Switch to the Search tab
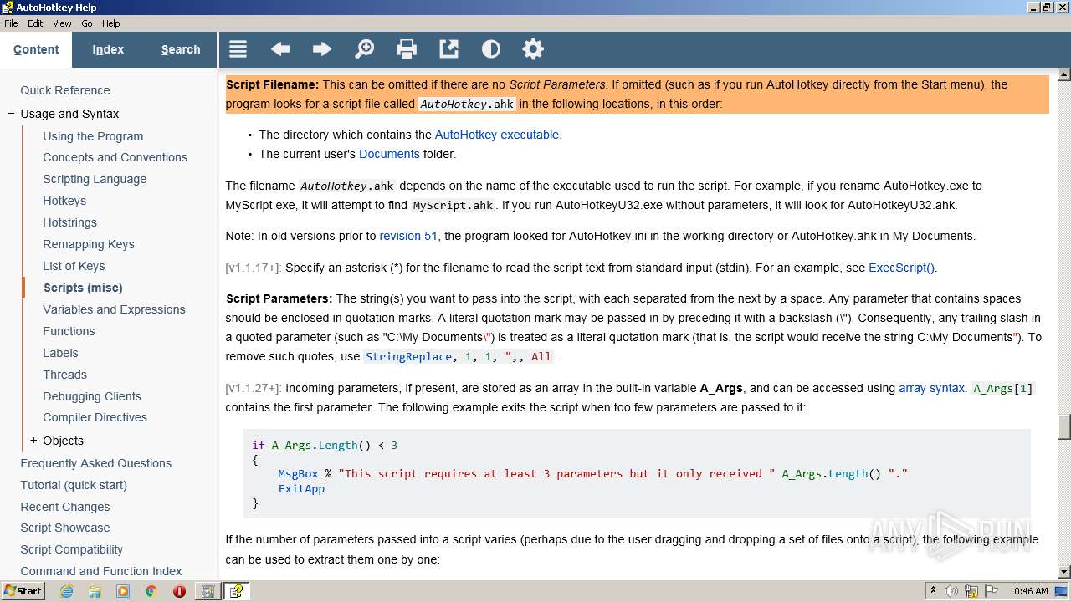Image resolution: width=1071 pixels, height=602 pixels. point(181,49)
